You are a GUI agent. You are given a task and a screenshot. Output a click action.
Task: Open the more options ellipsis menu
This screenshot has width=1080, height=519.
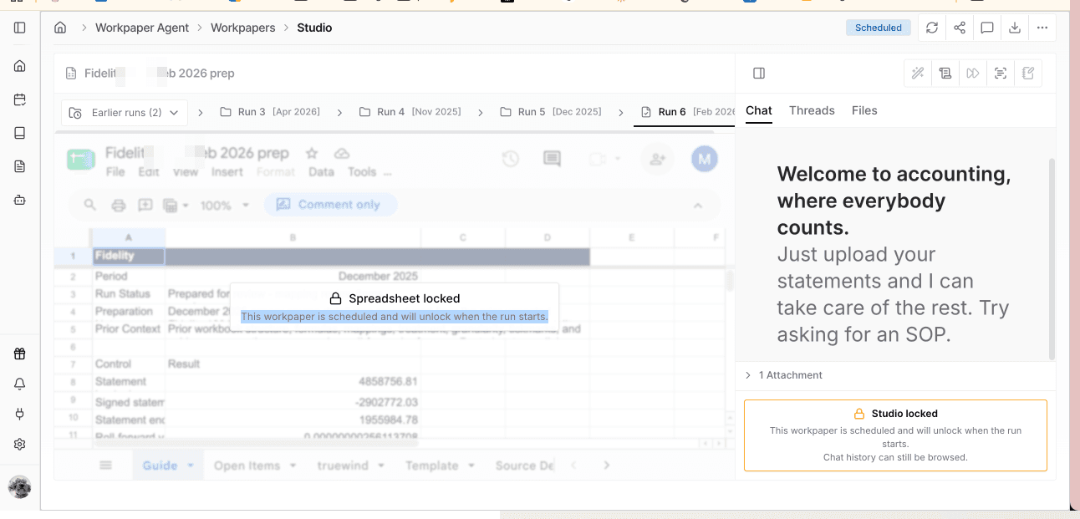[1042, 28]
